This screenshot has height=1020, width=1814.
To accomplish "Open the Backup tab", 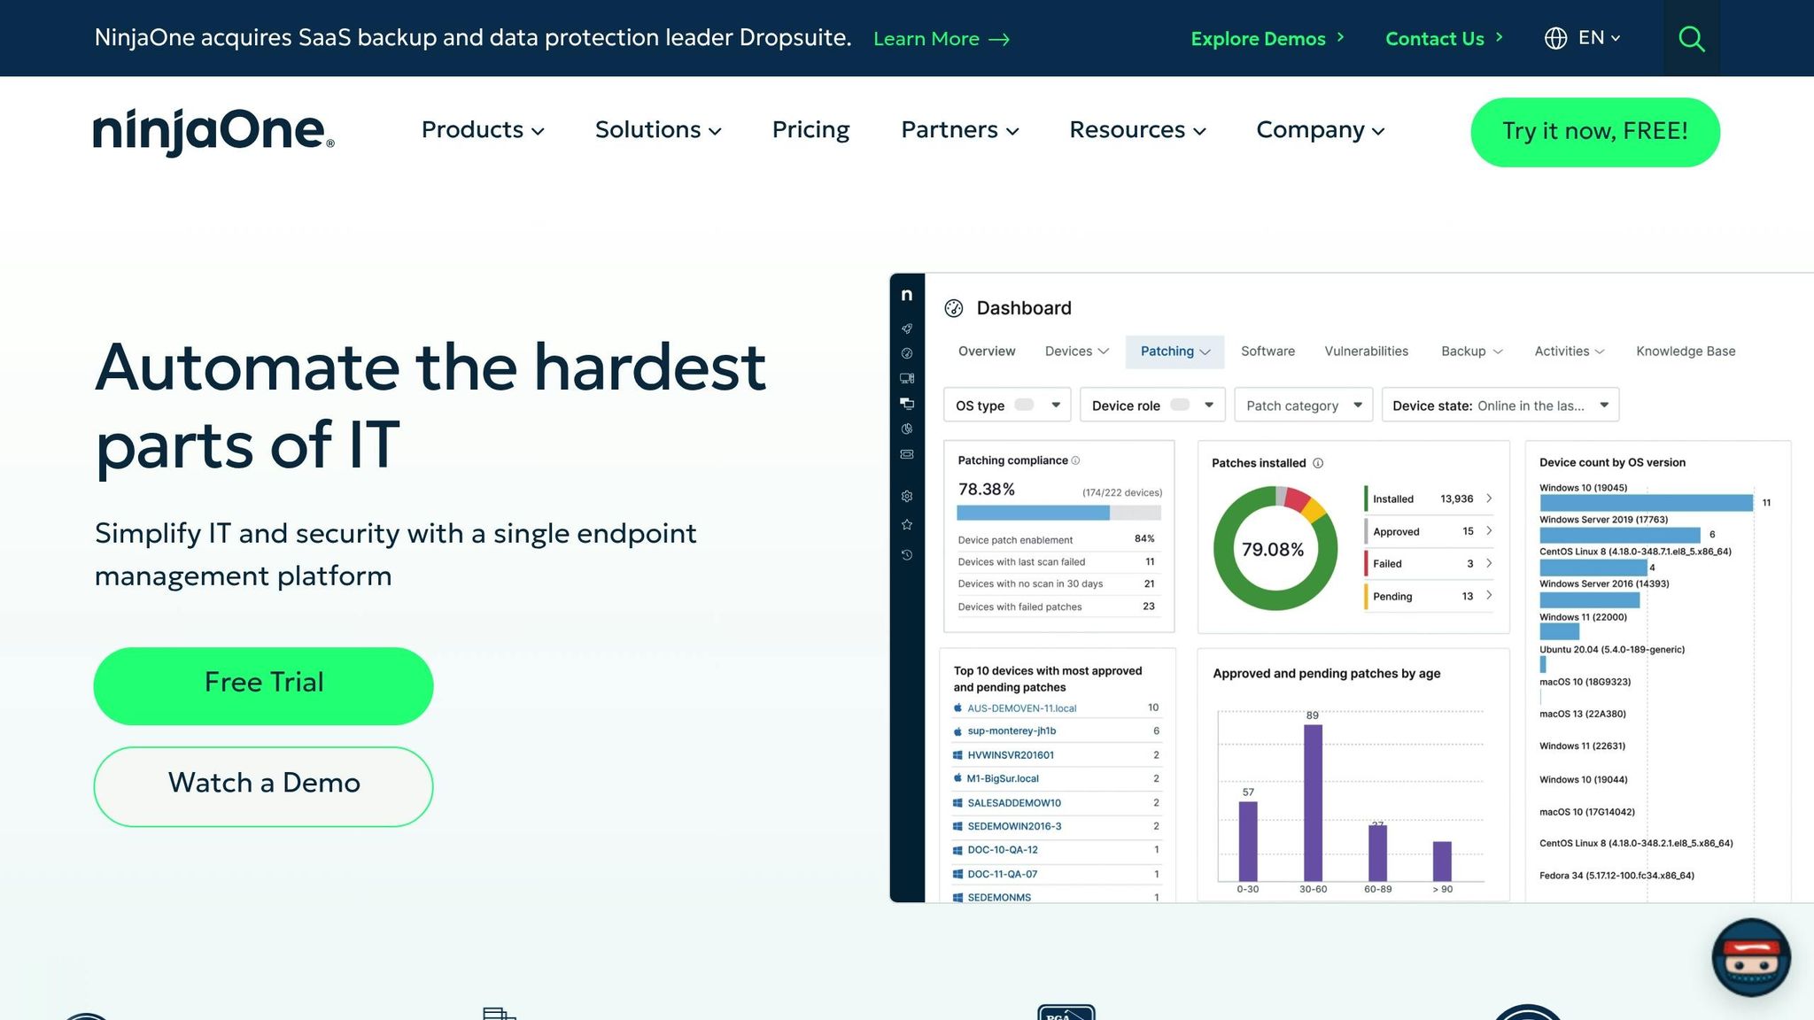I will click(1472, 352).
